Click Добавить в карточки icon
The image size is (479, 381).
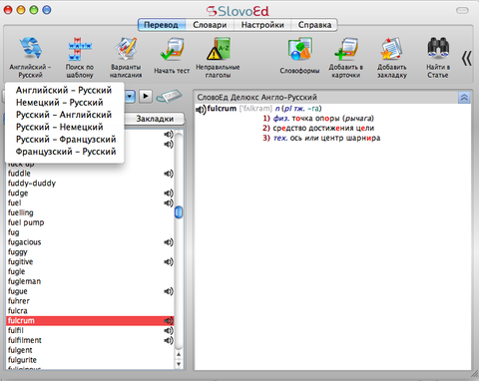(346, 57)
